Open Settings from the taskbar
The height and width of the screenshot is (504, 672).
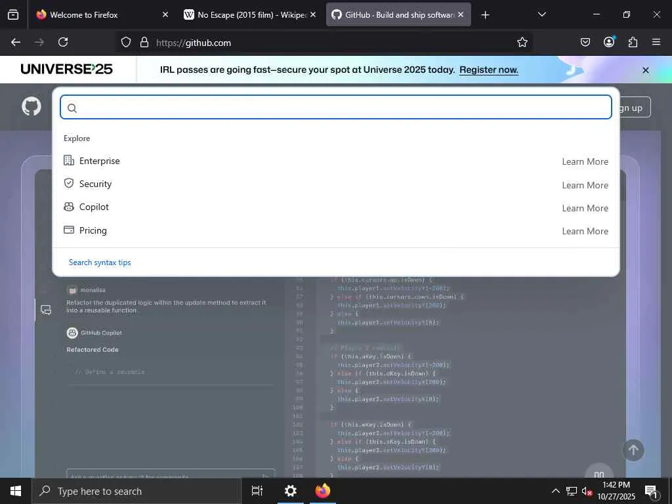(290, 491)
